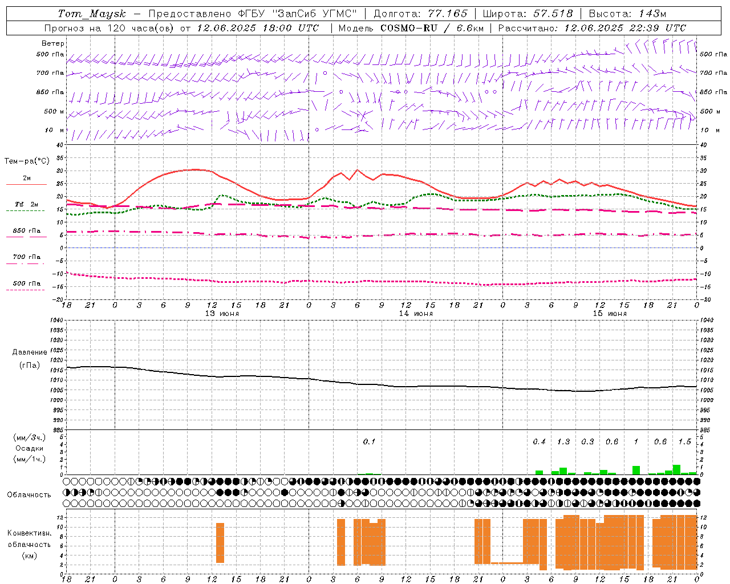The width and height of the screenshot is (730, 584).
Task: Click the 0.4 precipitation amount value
Action: [x=539, y=441]
